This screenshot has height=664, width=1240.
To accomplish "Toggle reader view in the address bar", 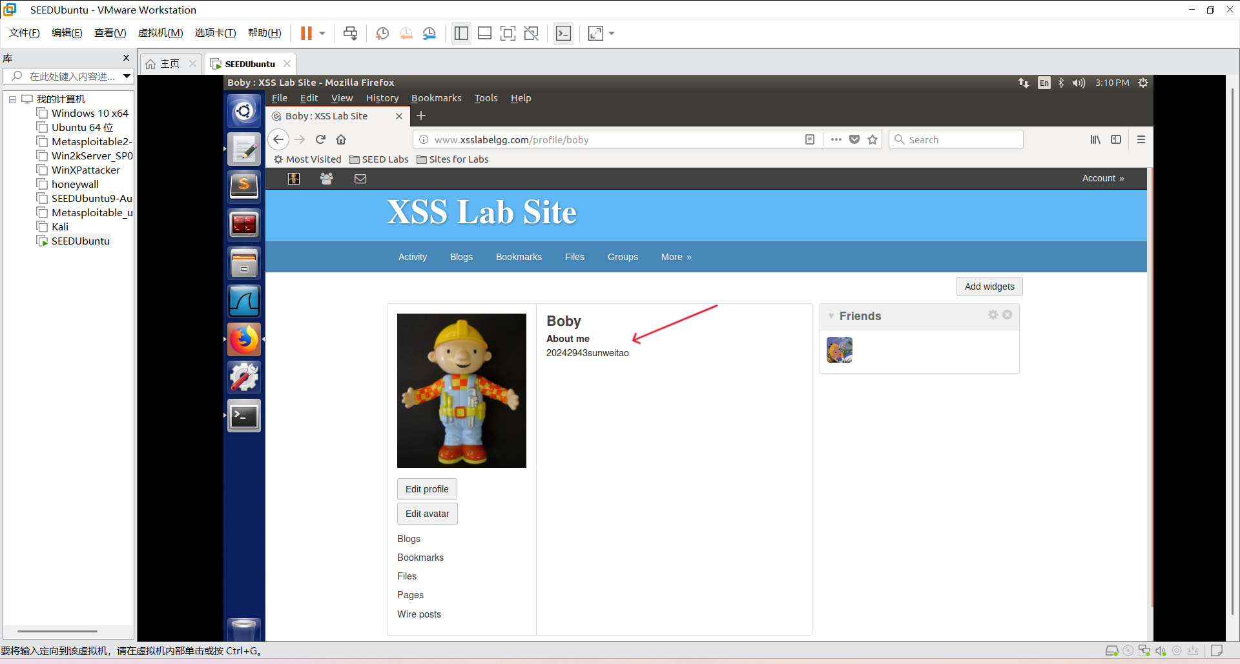I will click(810, 139).
